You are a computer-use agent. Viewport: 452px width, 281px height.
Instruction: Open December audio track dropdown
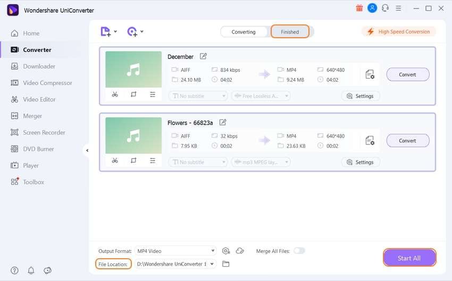click(x=261, y=96)
